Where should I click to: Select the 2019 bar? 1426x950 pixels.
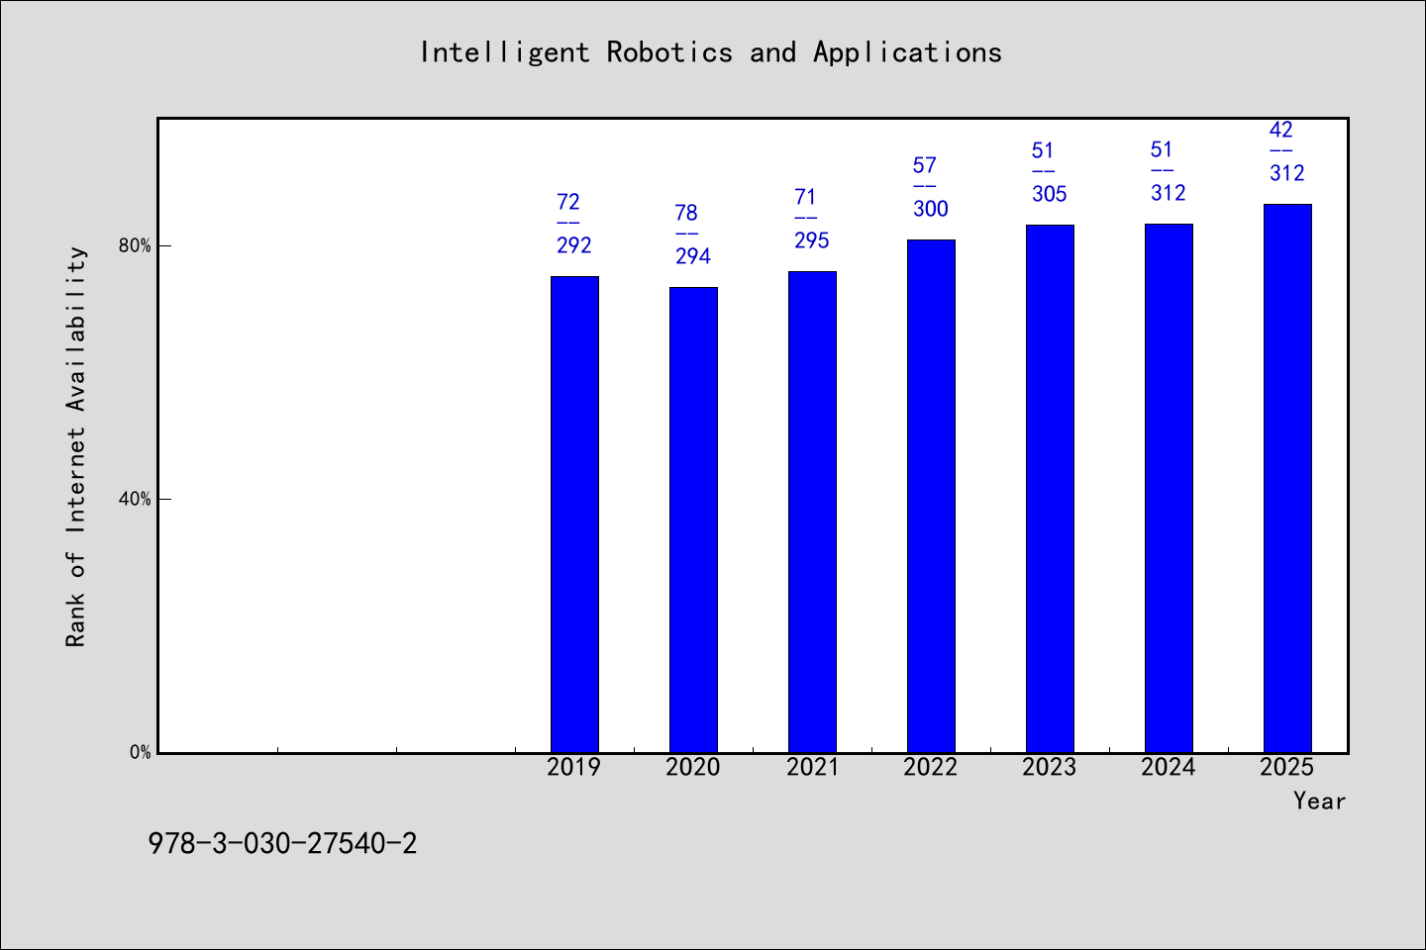coord(574,515)
